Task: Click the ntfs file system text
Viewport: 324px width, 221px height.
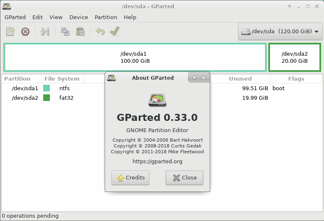Action: coord(64,88)
